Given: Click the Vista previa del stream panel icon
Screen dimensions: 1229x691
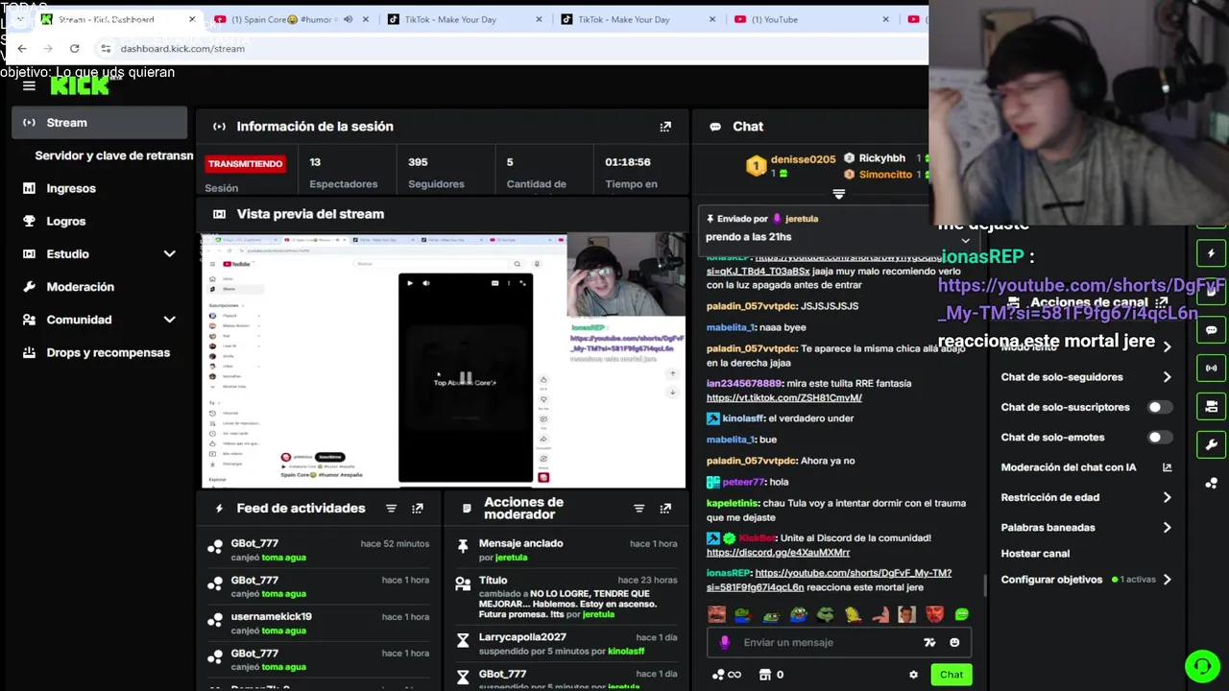Looking at the screenshot, I should click(x=219, y=214).
